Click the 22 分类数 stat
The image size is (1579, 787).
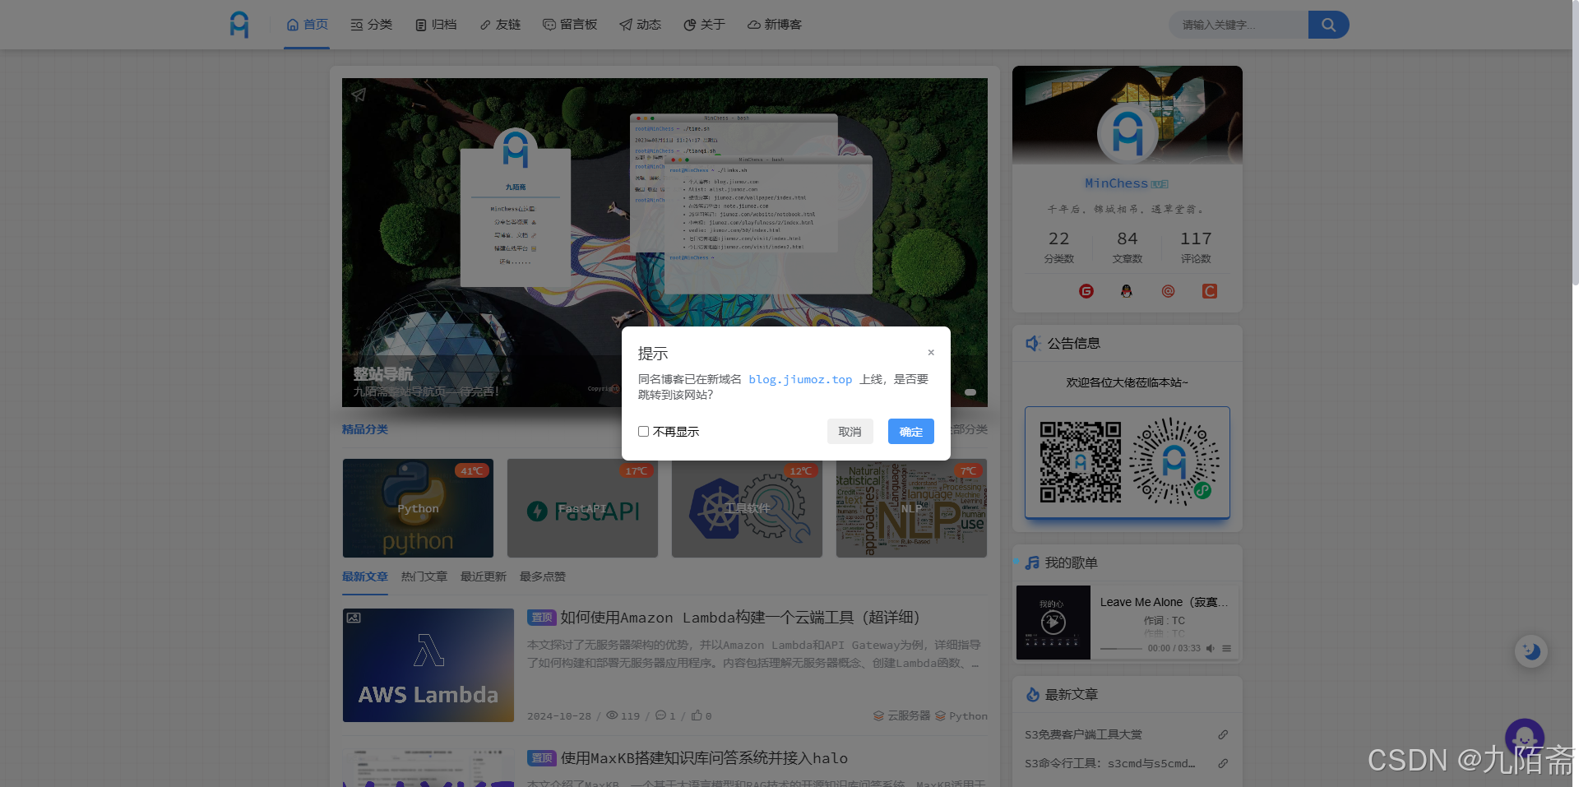tap(1059, 247)
